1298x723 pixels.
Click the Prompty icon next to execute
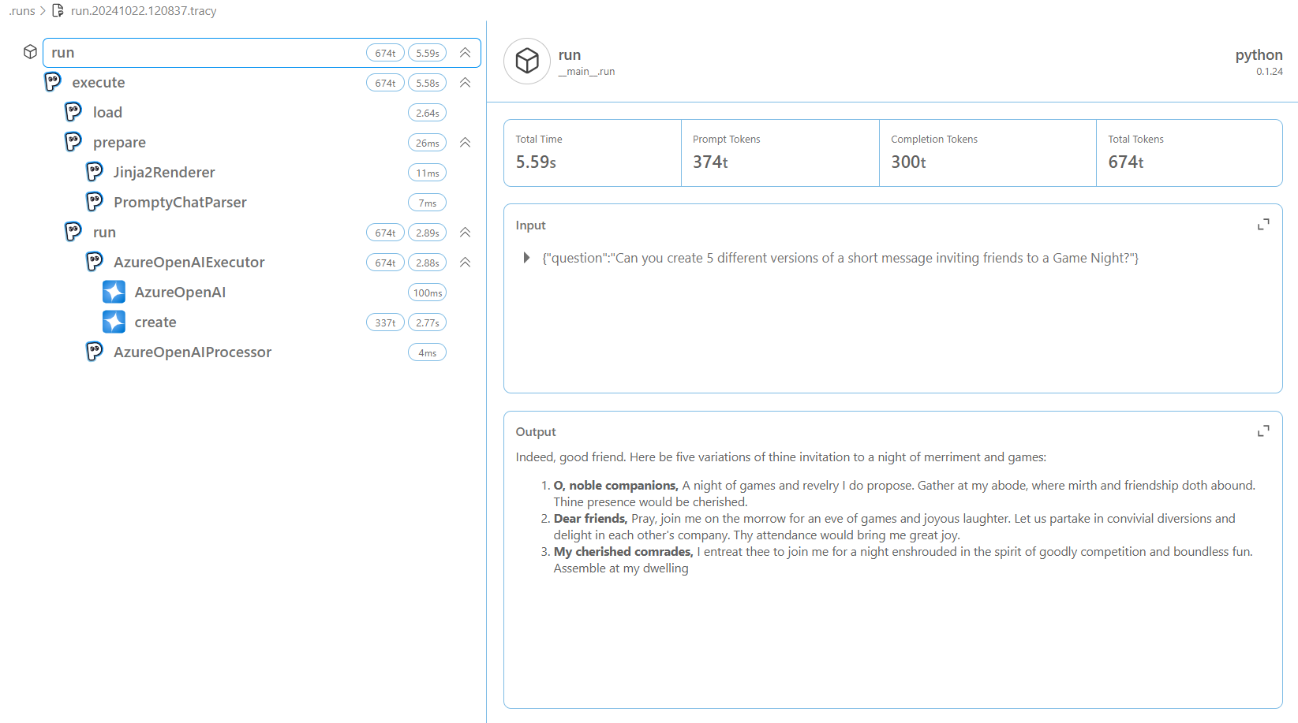click(53, 82)
